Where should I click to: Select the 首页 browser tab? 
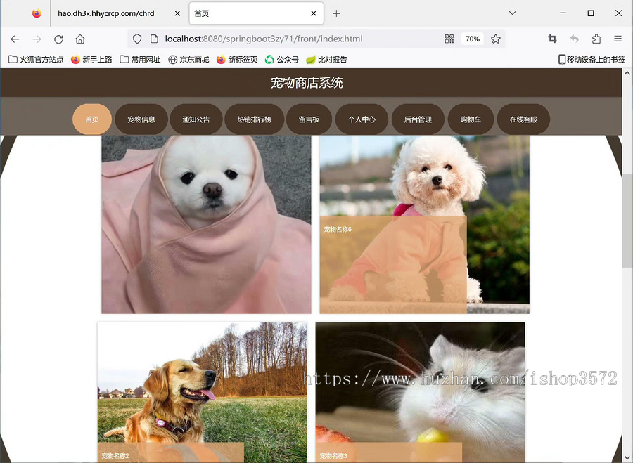[256, 13]
